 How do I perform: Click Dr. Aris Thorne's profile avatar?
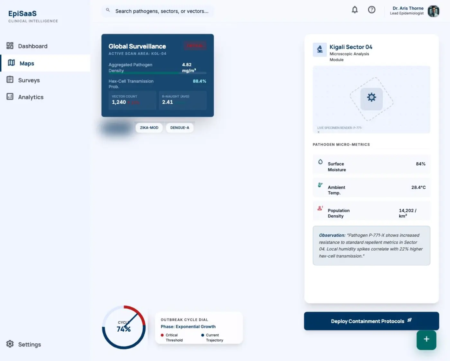pos(433,11)
